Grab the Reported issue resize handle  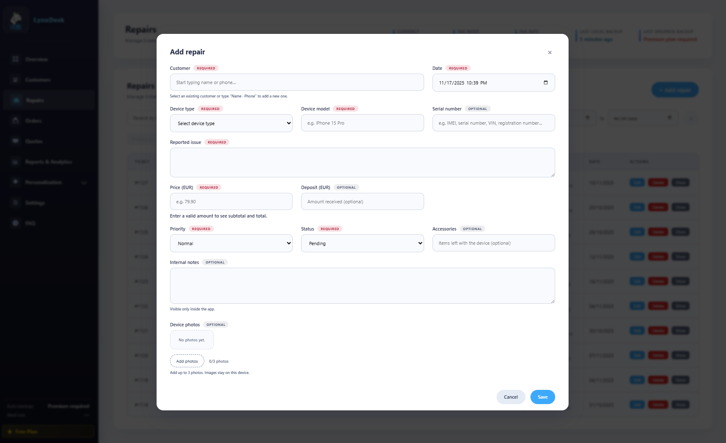[x=553, y=175]
